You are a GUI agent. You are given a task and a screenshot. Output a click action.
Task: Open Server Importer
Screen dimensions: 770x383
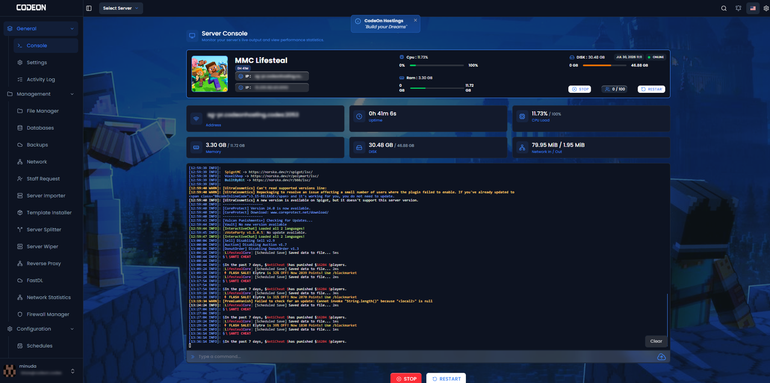tap(46, 196)
